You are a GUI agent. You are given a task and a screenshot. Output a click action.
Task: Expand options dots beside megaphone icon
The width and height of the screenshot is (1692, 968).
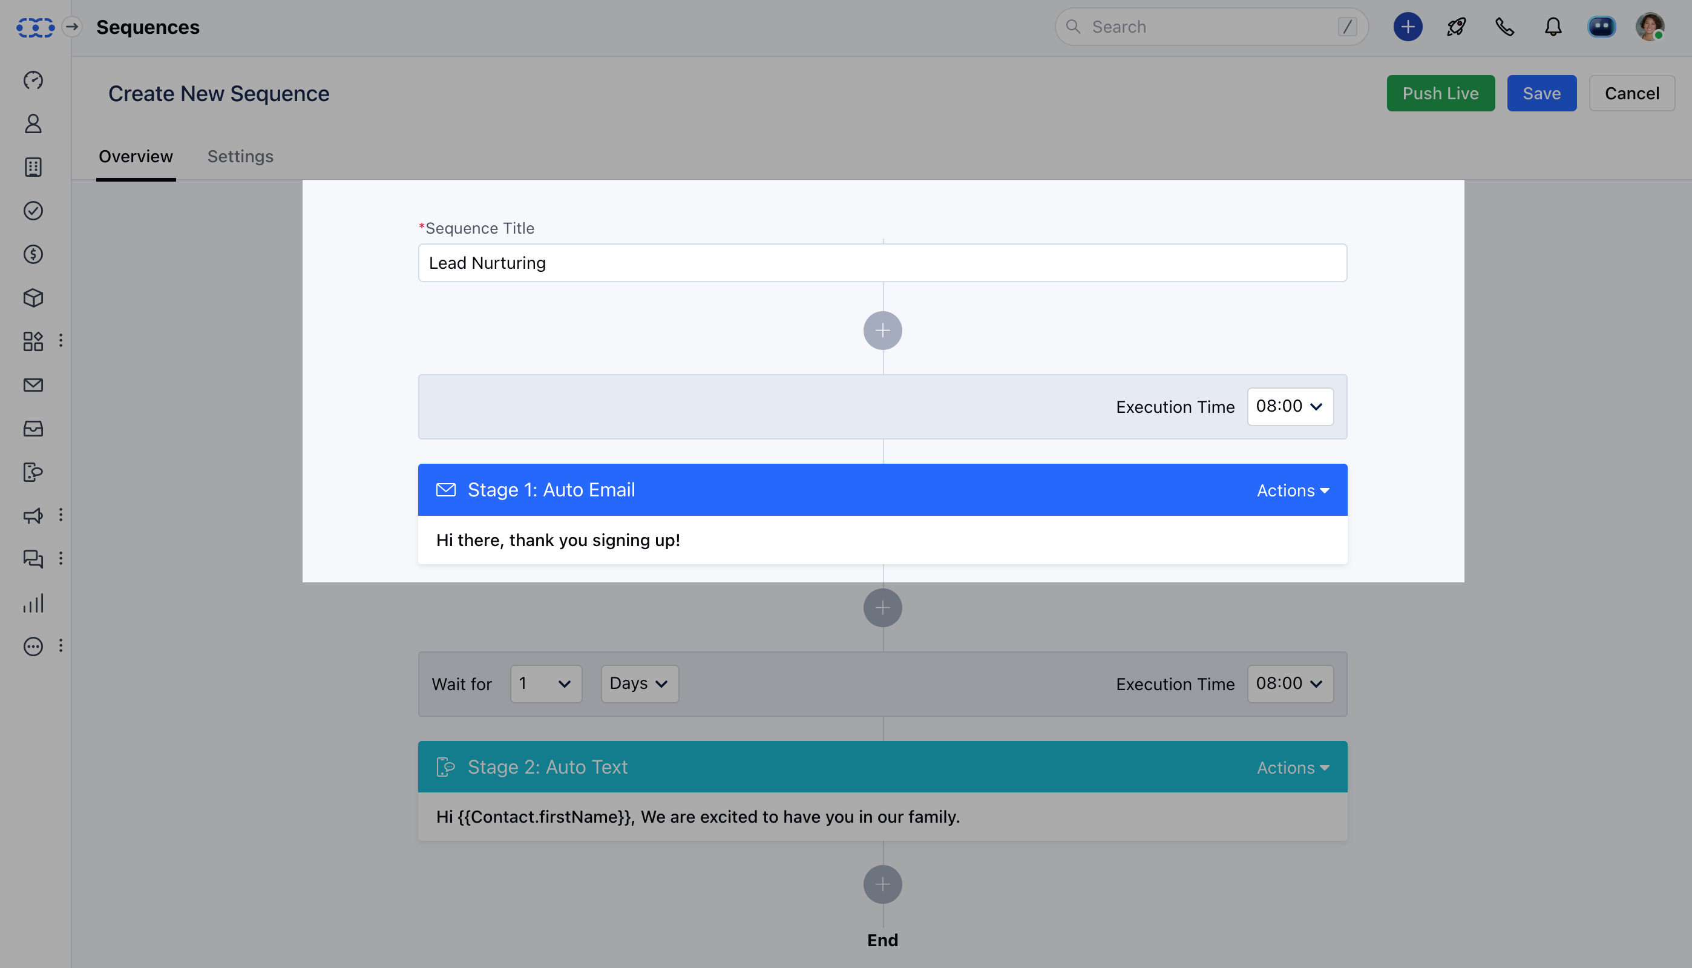(61, 515)
